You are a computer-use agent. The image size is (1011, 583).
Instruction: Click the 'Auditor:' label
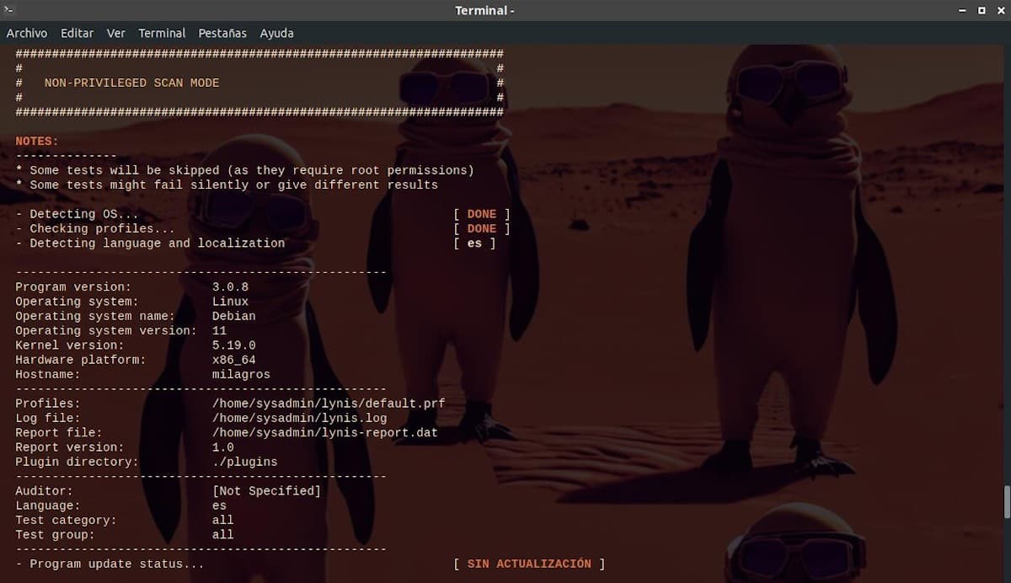point(44,490)
